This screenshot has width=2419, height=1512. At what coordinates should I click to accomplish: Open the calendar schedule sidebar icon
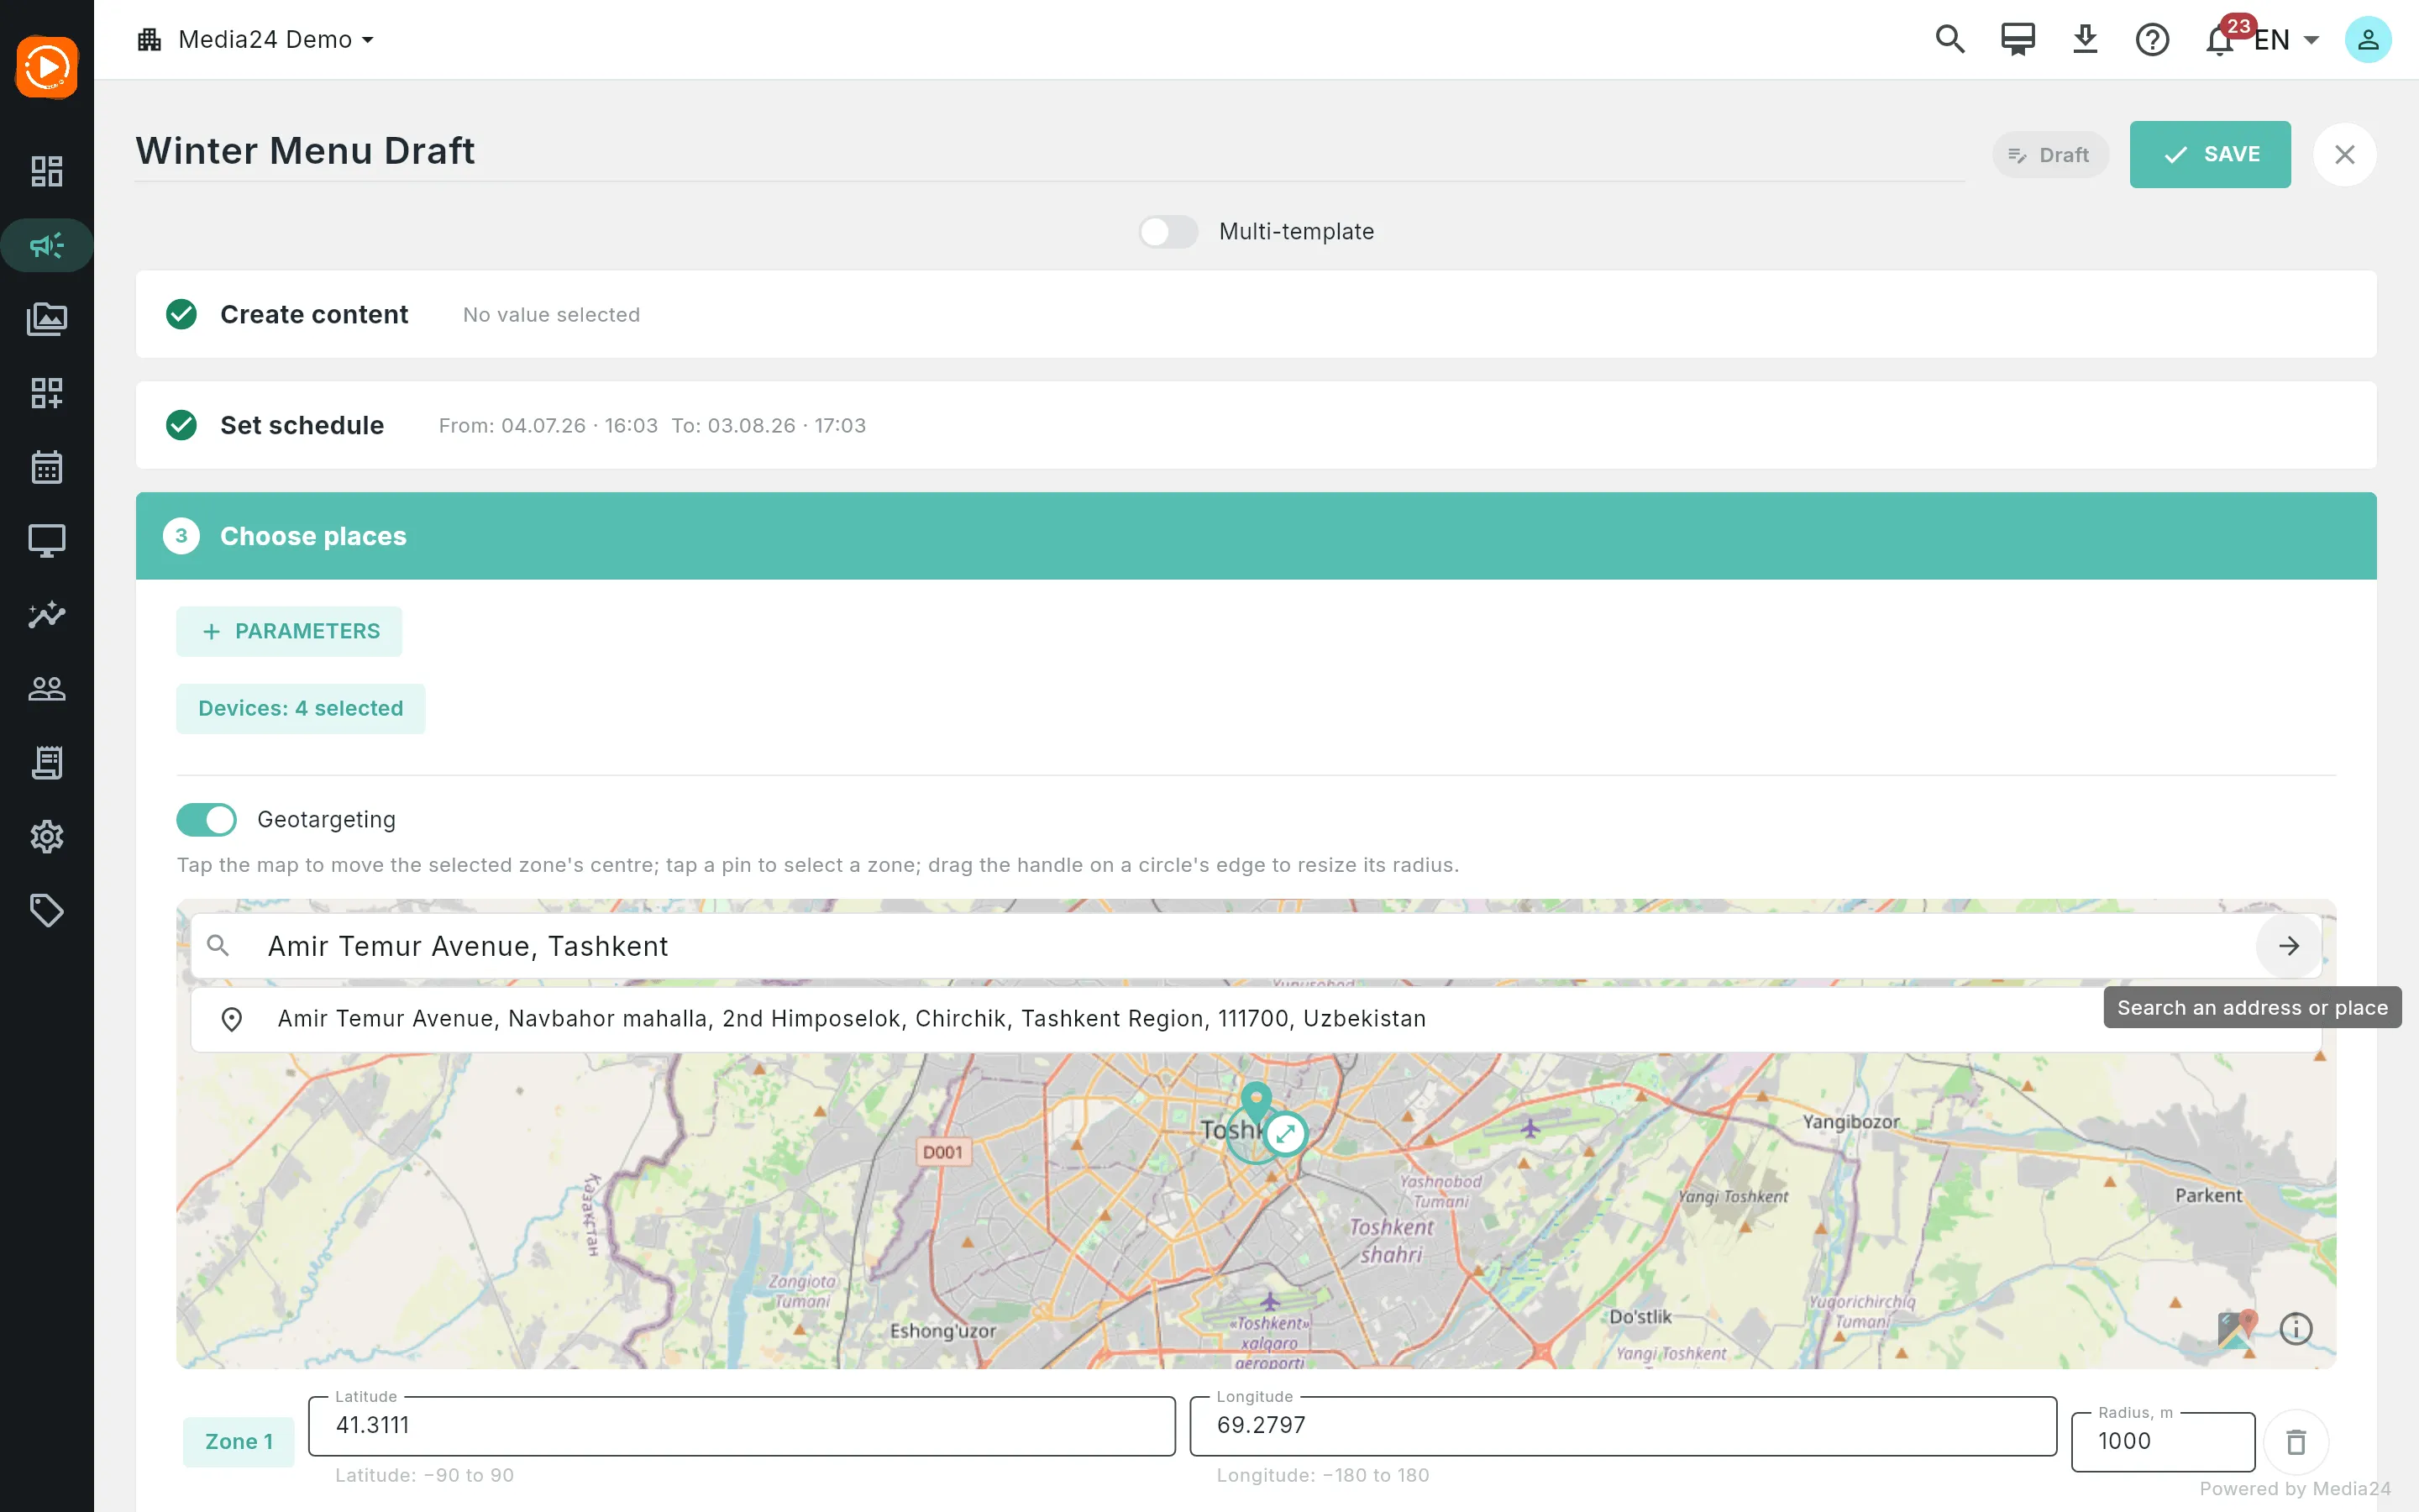(x=47, y=467)
